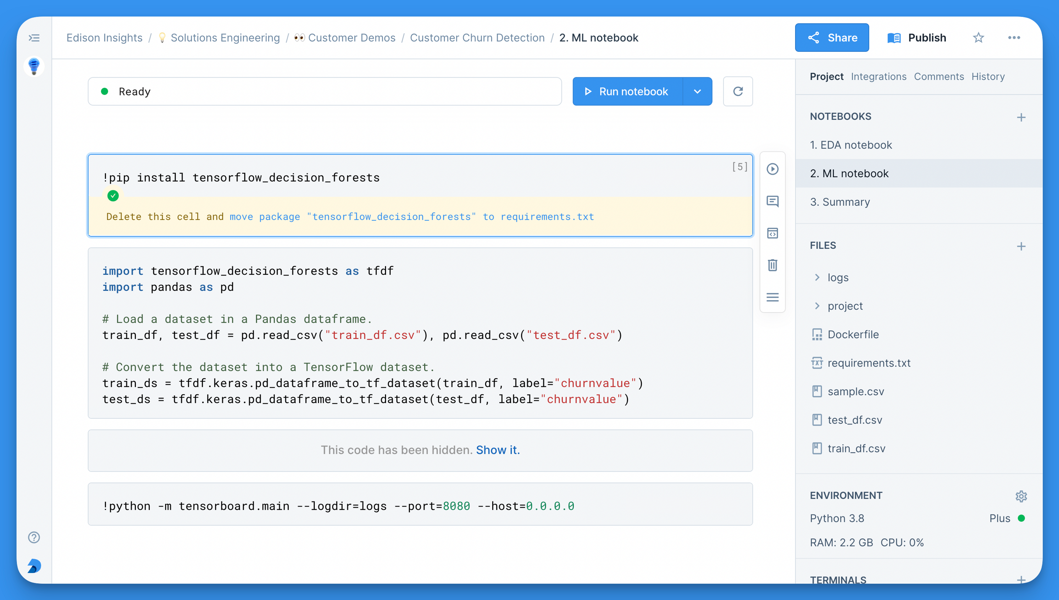Select the 2. ML notebook entry

point(919,173)
